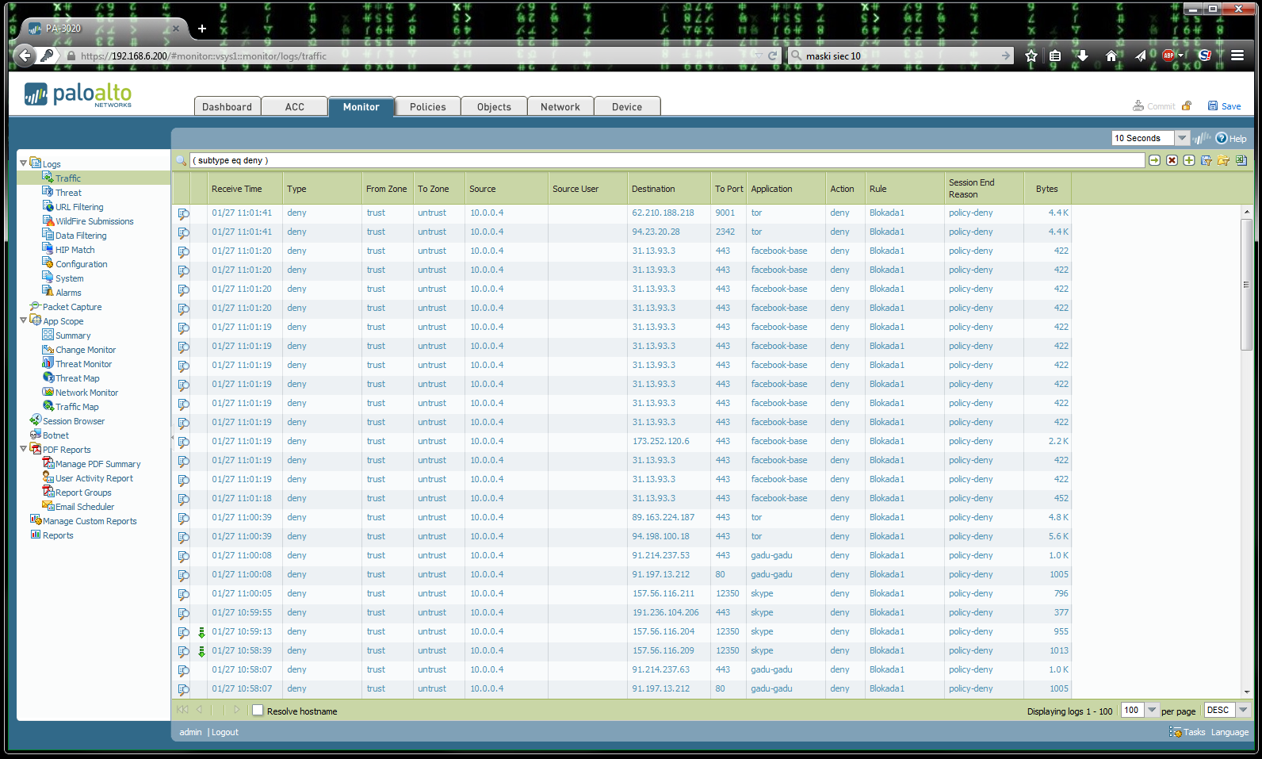Bookmark page with star icon
The width and height of the screenshot is (1262, 759).
(1031, 56)
